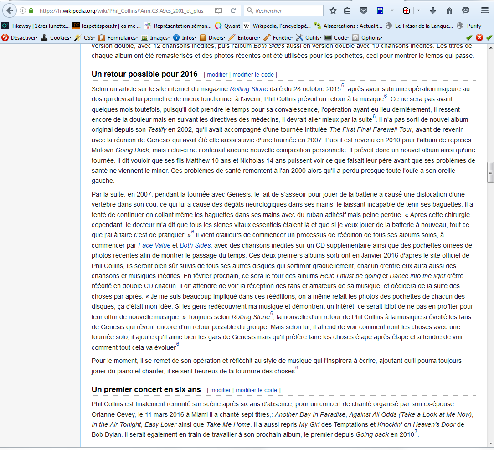The width and height of the screenshot is (494, 450).
Task: Toggle reader view icon in the address bar
Action: 218,10
